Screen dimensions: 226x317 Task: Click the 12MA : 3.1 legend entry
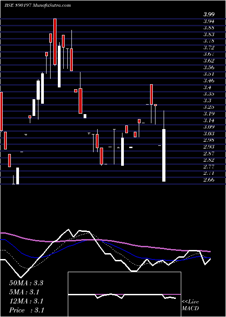tap(26, 301)
